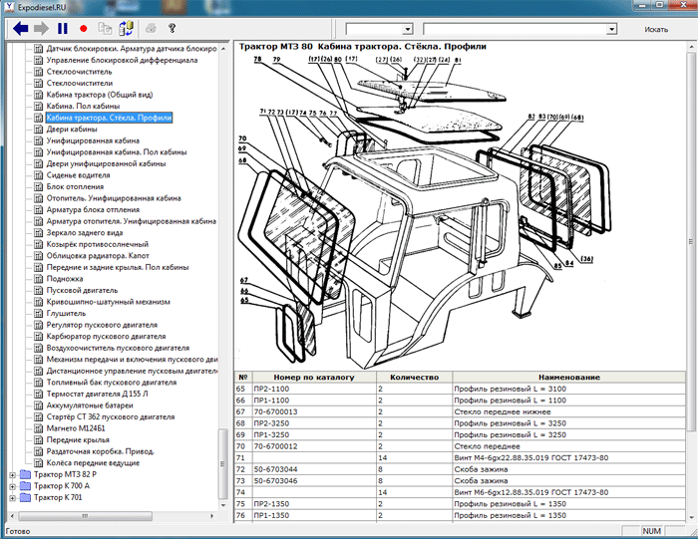Image resolution: width=698 pixels, height=539 pixels.
Task: Select Стекло переднее name cell
Action: coord(569,446)
